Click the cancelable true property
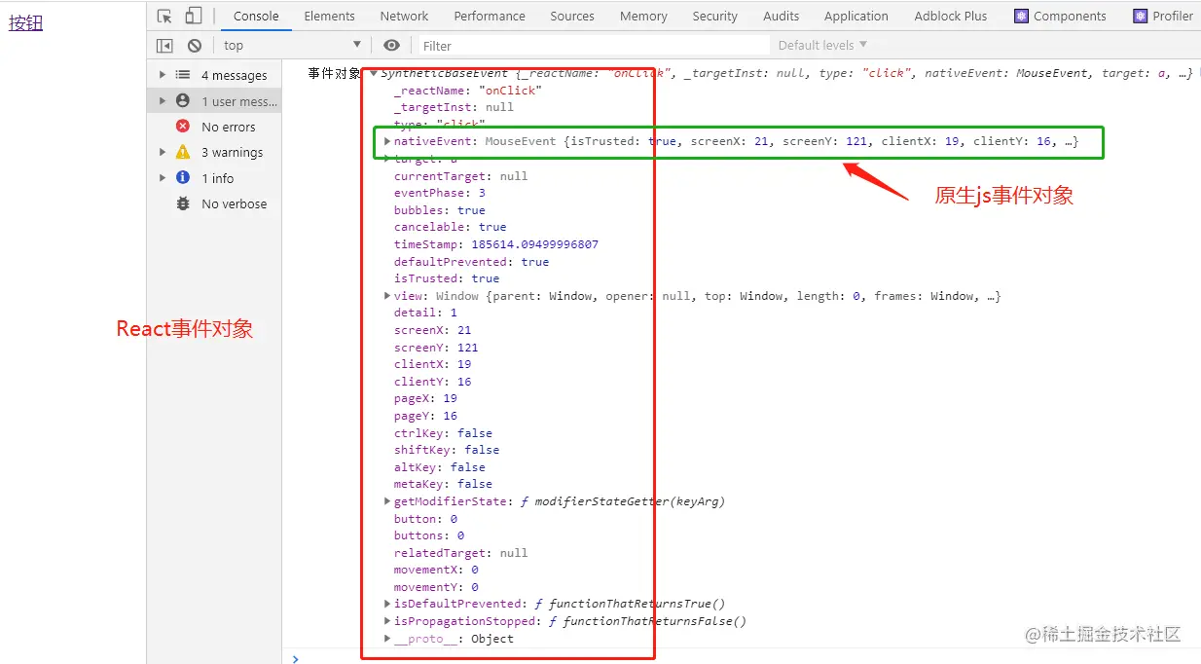This screenshot has width=1201, height=664. click(x=450, y=227)
